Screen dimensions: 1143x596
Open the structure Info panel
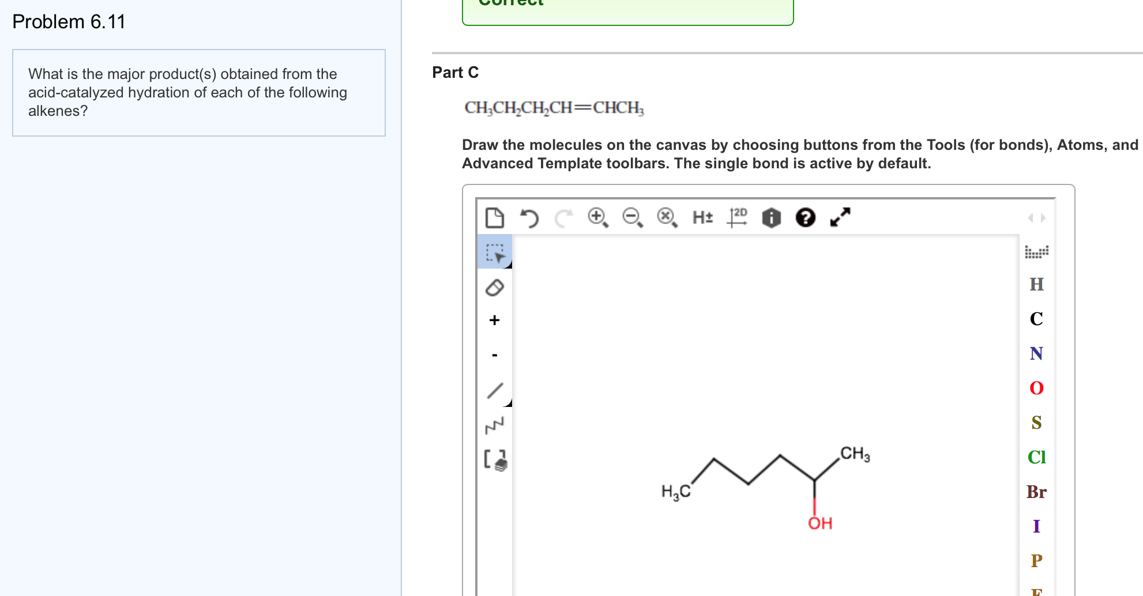click(x=771, y=218)
